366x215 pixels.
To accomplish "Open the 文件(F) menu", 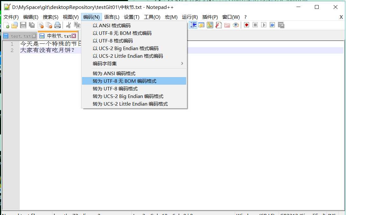I will click(11, 17).
